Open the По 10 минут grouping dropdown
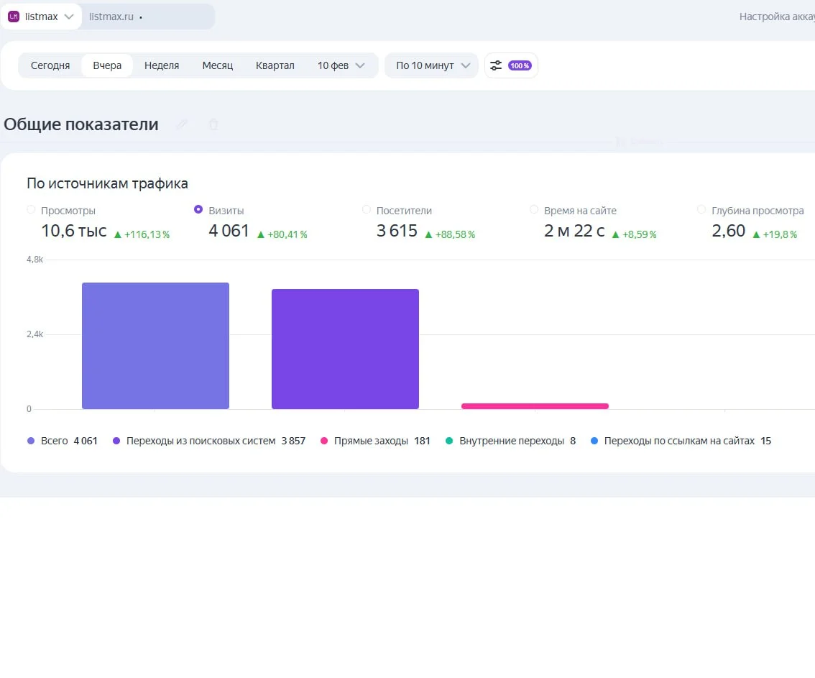This screenshot has height=678, width=815. (431, 65)
